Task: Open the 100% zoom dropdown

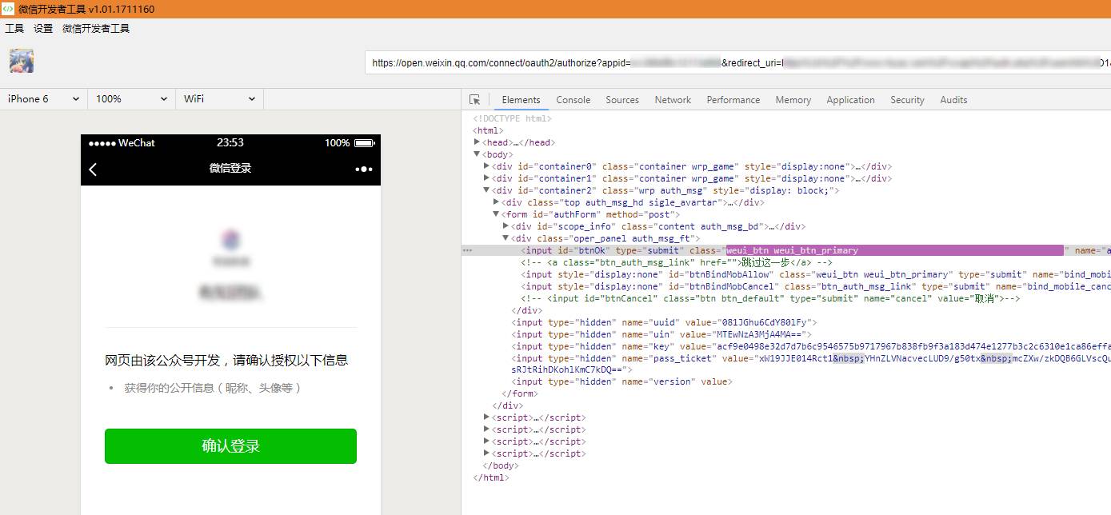Action: tap(131, 99)
